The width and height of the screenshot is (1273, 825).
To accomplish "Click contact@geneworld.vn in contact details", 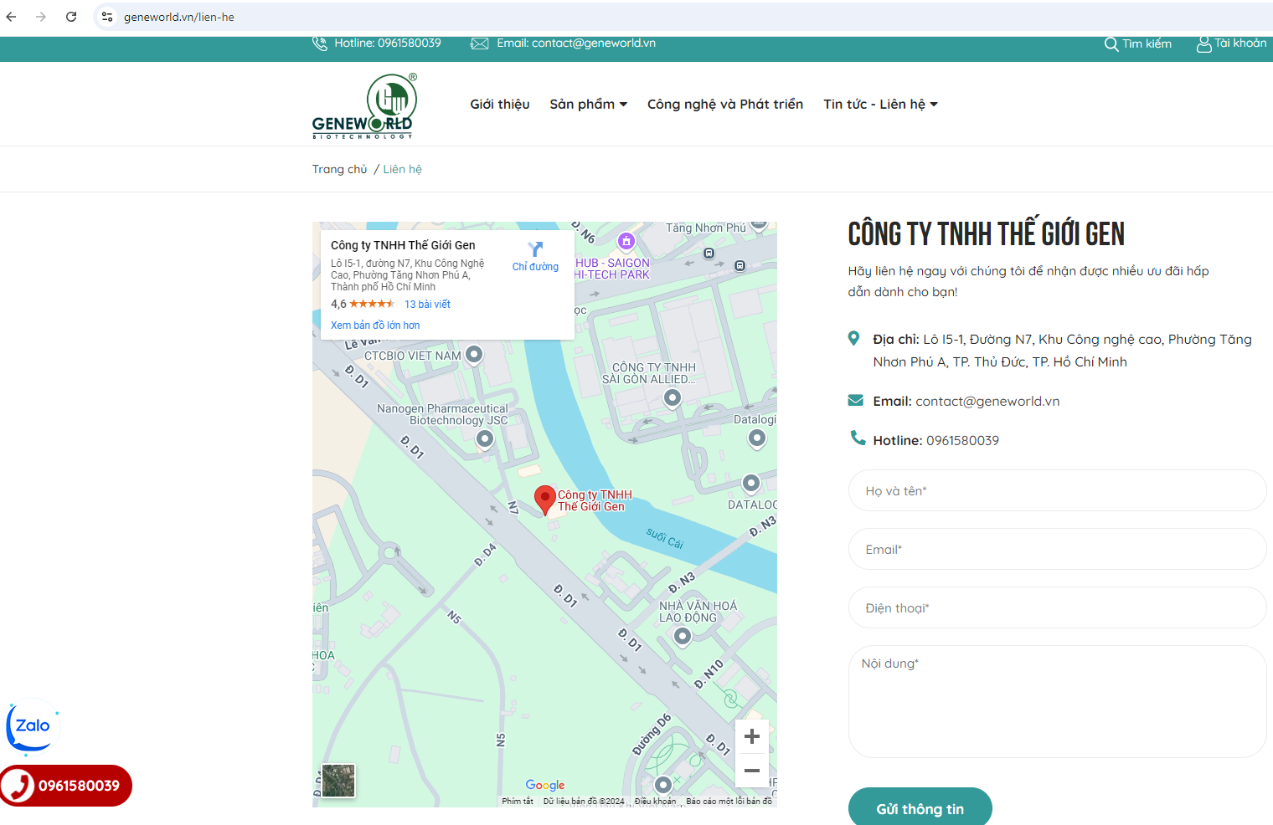I will click(x=987, y=402).
